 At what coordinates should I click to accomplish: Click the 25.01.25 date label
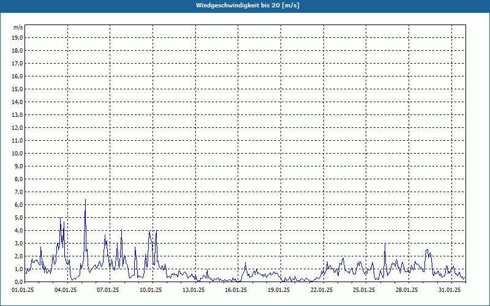(364, 290)
